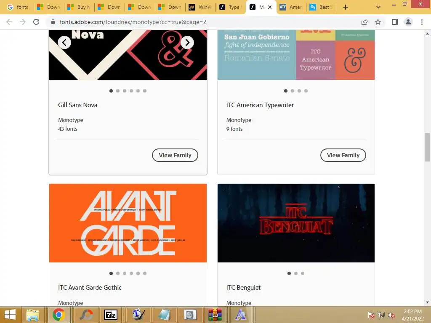Click the scrollbar down arrow

(427, 303)
